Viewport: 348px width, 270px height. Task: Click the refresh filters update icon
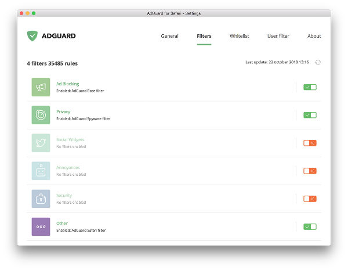point(318,62)
